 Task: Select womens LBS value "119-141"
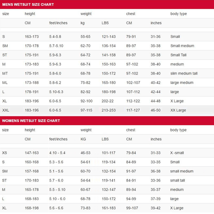108,181
